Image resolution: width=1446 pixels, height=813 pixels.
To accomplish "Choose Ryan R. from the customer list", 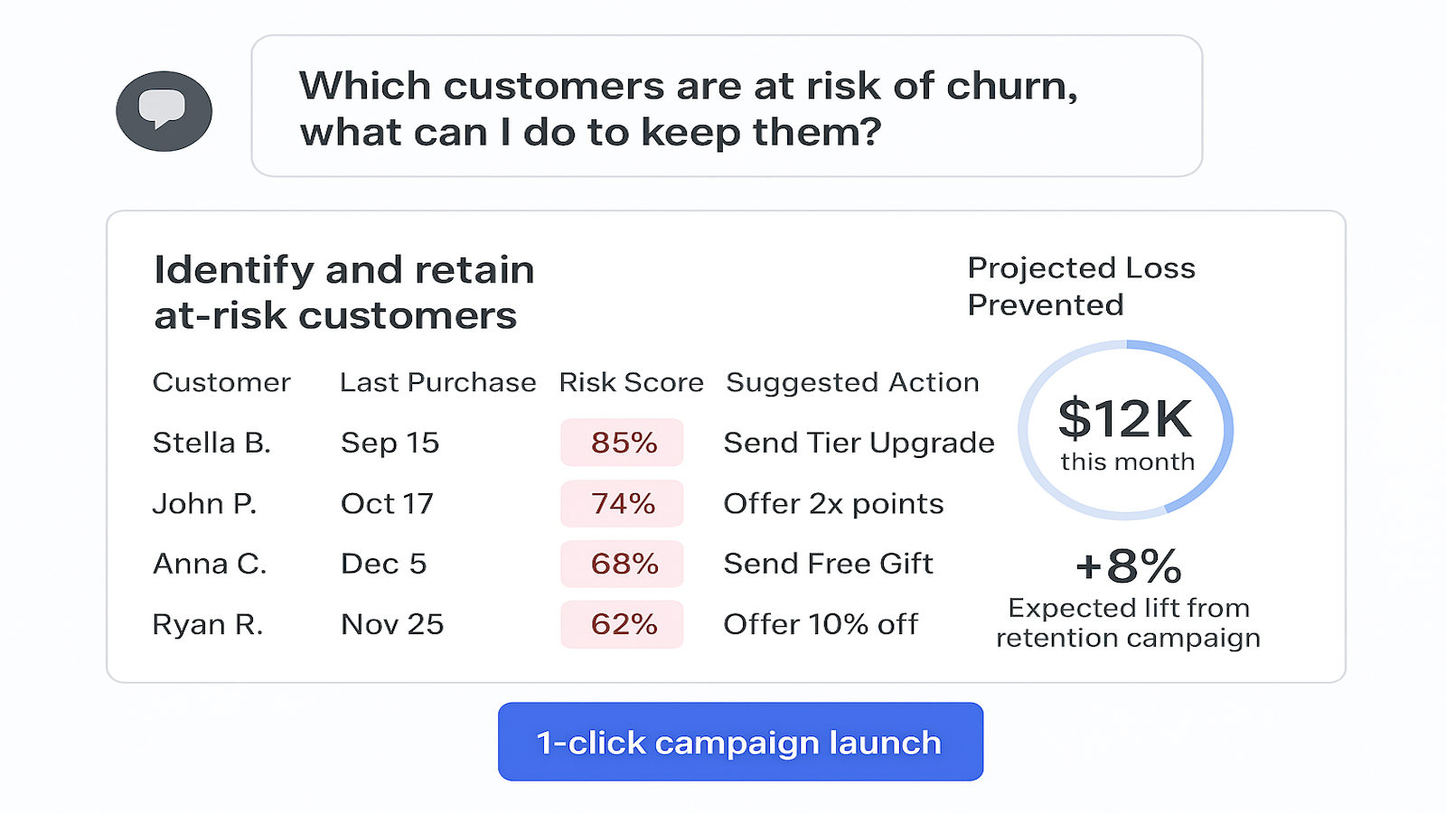I will (x=208, y=624).
